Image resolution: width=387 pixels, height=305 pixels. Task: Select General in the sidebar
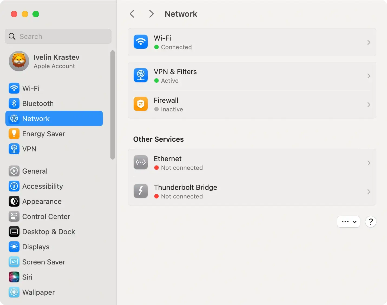[35, 171]
